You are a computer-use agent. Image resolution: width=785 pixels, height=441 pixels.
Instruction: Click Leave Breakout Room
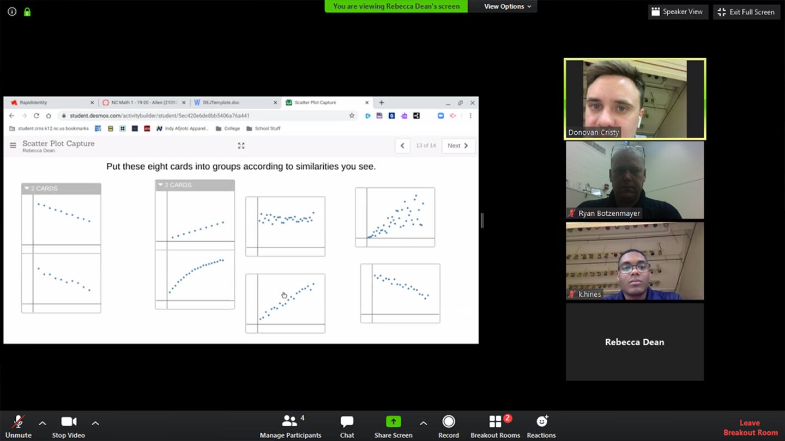pyautogui.click(x=750, y=427)
